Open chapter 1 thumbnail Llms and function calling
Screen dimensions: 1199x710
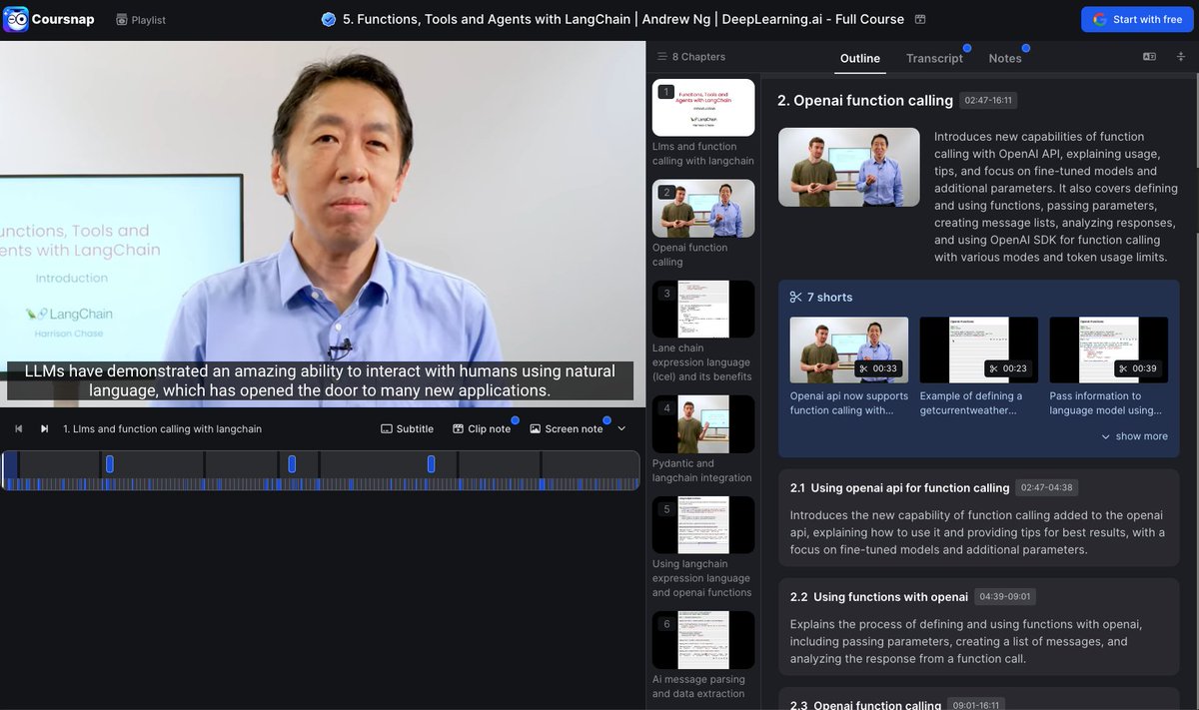703,108
